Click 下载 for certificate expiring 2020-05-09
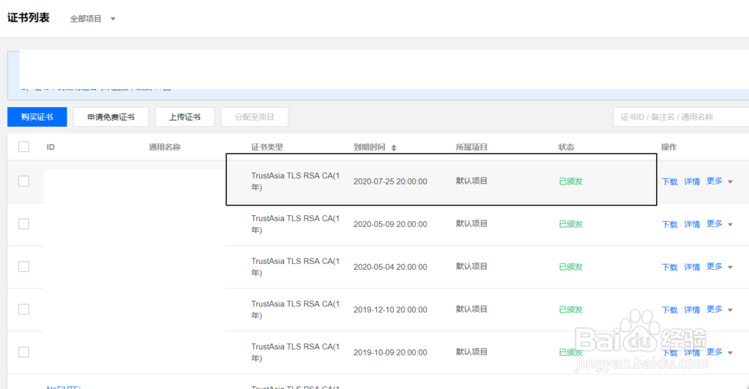This screenshot has height=389, width=749. pyautogui.click(x=670, y=224)
